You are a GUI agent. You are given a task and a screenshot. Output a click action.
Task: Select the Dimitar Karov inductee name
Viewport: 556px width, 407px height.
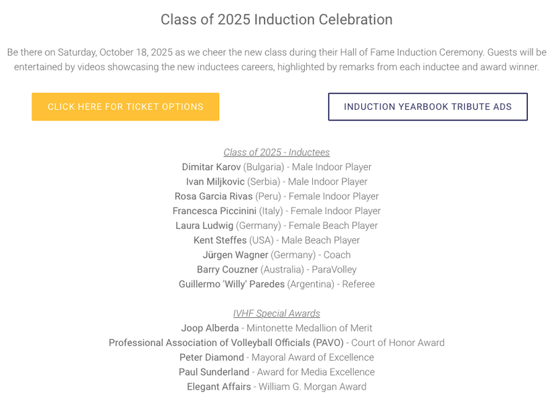[211, 167]
